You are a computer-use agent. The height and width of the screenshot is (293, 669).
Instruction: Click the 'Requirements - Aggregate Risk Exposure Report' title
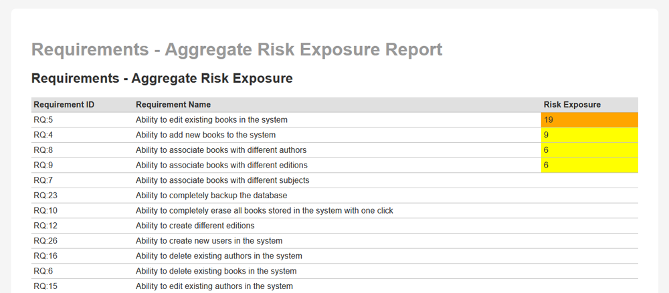(237, 49)
